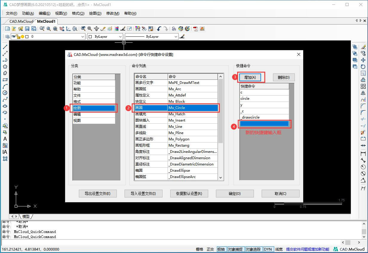Select the Spline curve tool
Screen dimensions: 368x253
pyautogui.click(x=5, y=99)
